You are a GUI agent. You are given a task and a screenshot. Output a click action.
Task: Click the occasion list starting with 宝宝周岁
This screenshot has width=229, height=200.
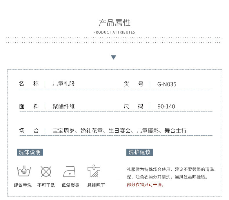click(x=119, y=131)
